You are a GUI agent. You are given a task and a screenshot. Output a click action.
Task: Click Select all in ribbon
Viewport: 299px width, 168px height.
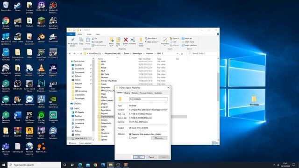coord(187,38)
